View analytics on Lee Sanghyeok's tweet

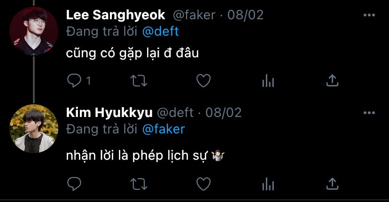268,81
